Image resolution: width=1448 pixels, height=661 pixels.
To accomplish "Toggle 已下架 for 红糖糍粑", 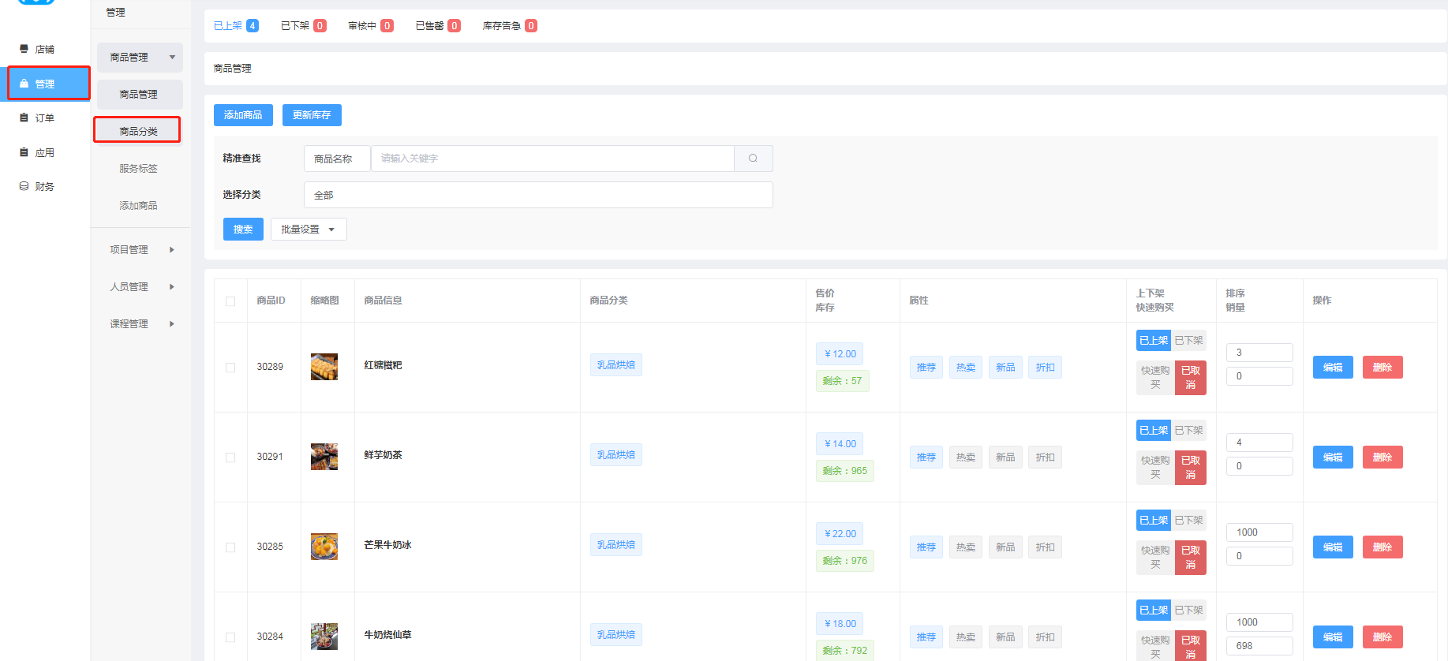I will click(1188, 341).
